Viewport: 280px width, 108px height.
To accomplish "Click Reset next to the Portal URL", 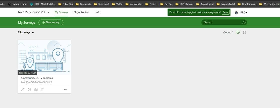I will point(226,12).
